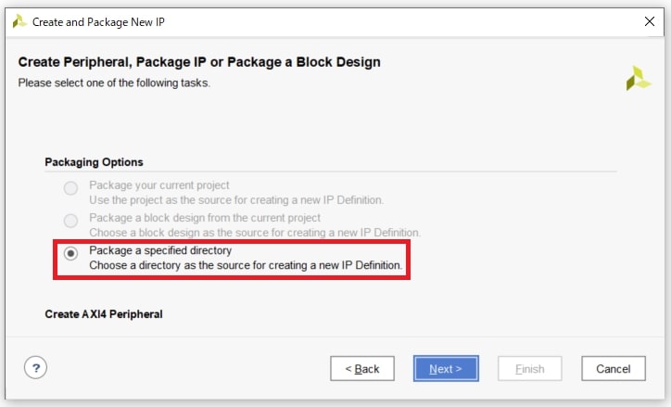Go to previous page with Back button

pos(362,368)
